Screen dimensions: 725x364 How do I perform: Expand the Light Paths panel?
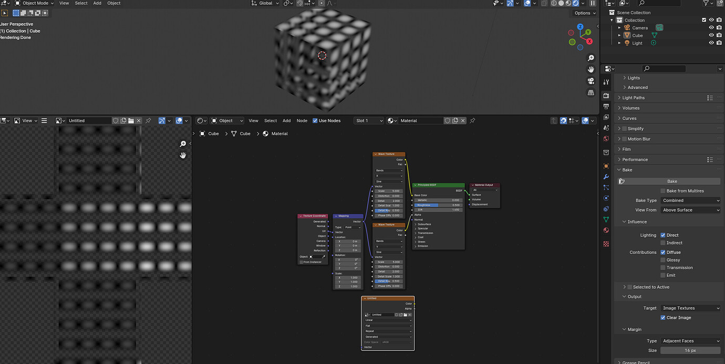[634, 98]
